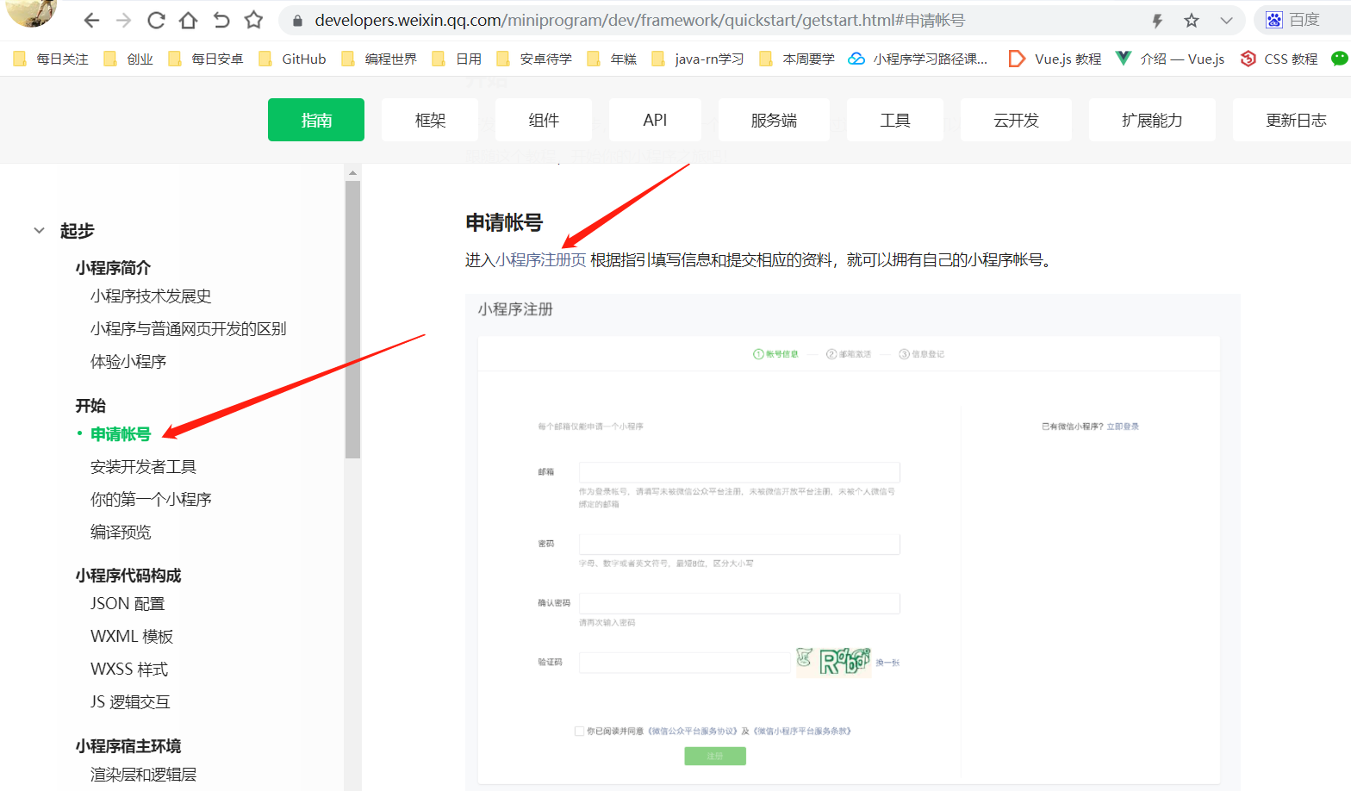This screenshot has height=791, width=1351.
Task: Click the sidebar scrollbar thumb
Action: click(352, 319)
